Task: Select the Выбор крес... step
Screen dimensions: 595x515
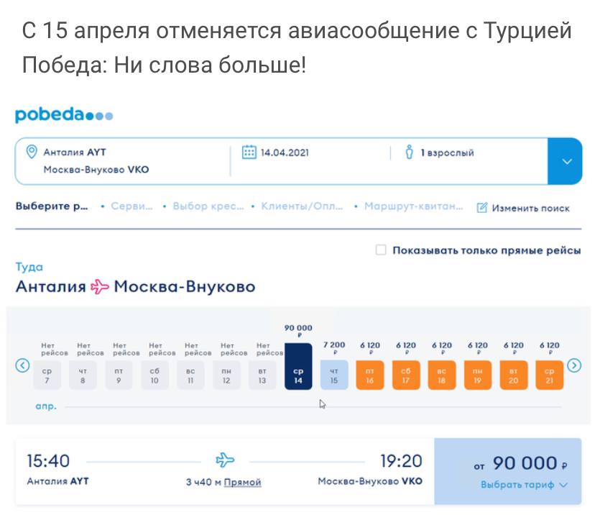Action: tap(208, 206)
